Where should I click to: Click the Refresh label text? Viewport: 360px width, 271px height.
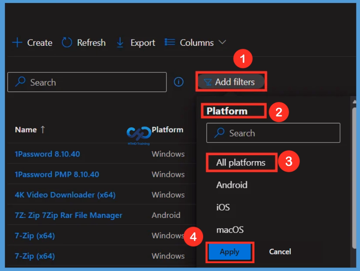(92, 43)
